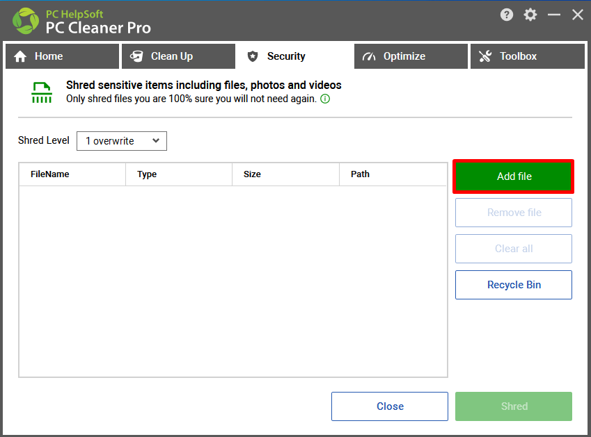Expand the Shred Level dropdown
Image resolution: width=591 pixels, height=437 pixels.
(122, 141)
